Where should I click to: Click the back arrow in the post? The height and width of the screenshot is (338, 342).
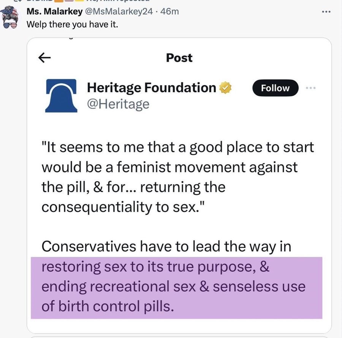click(45, 57)
